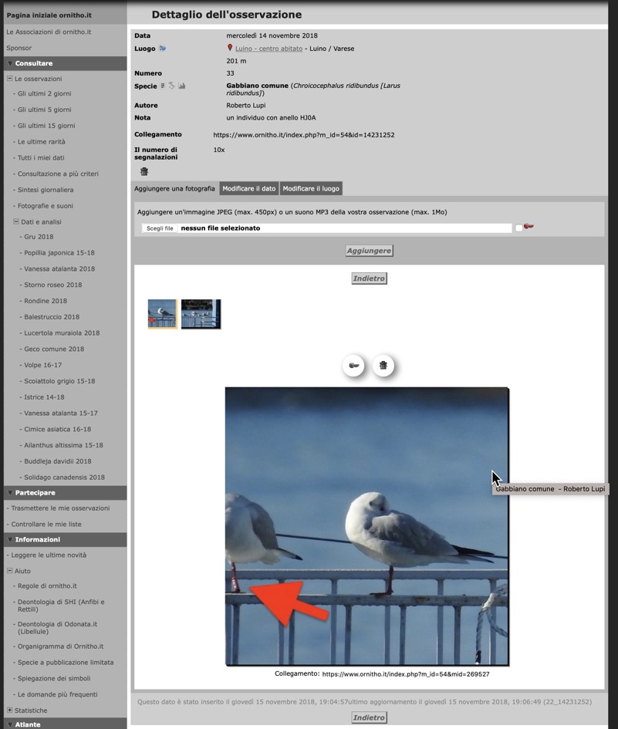Click the species info sheet icon
The width and height of the screenshot is (618, 729).
click(x=163, y=86)
